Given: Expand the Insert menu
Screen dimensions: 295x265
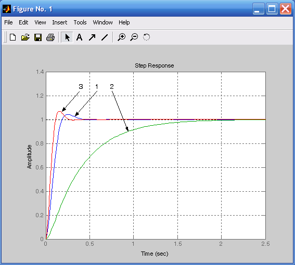Looking at the screenshot, I should [60, 22].
